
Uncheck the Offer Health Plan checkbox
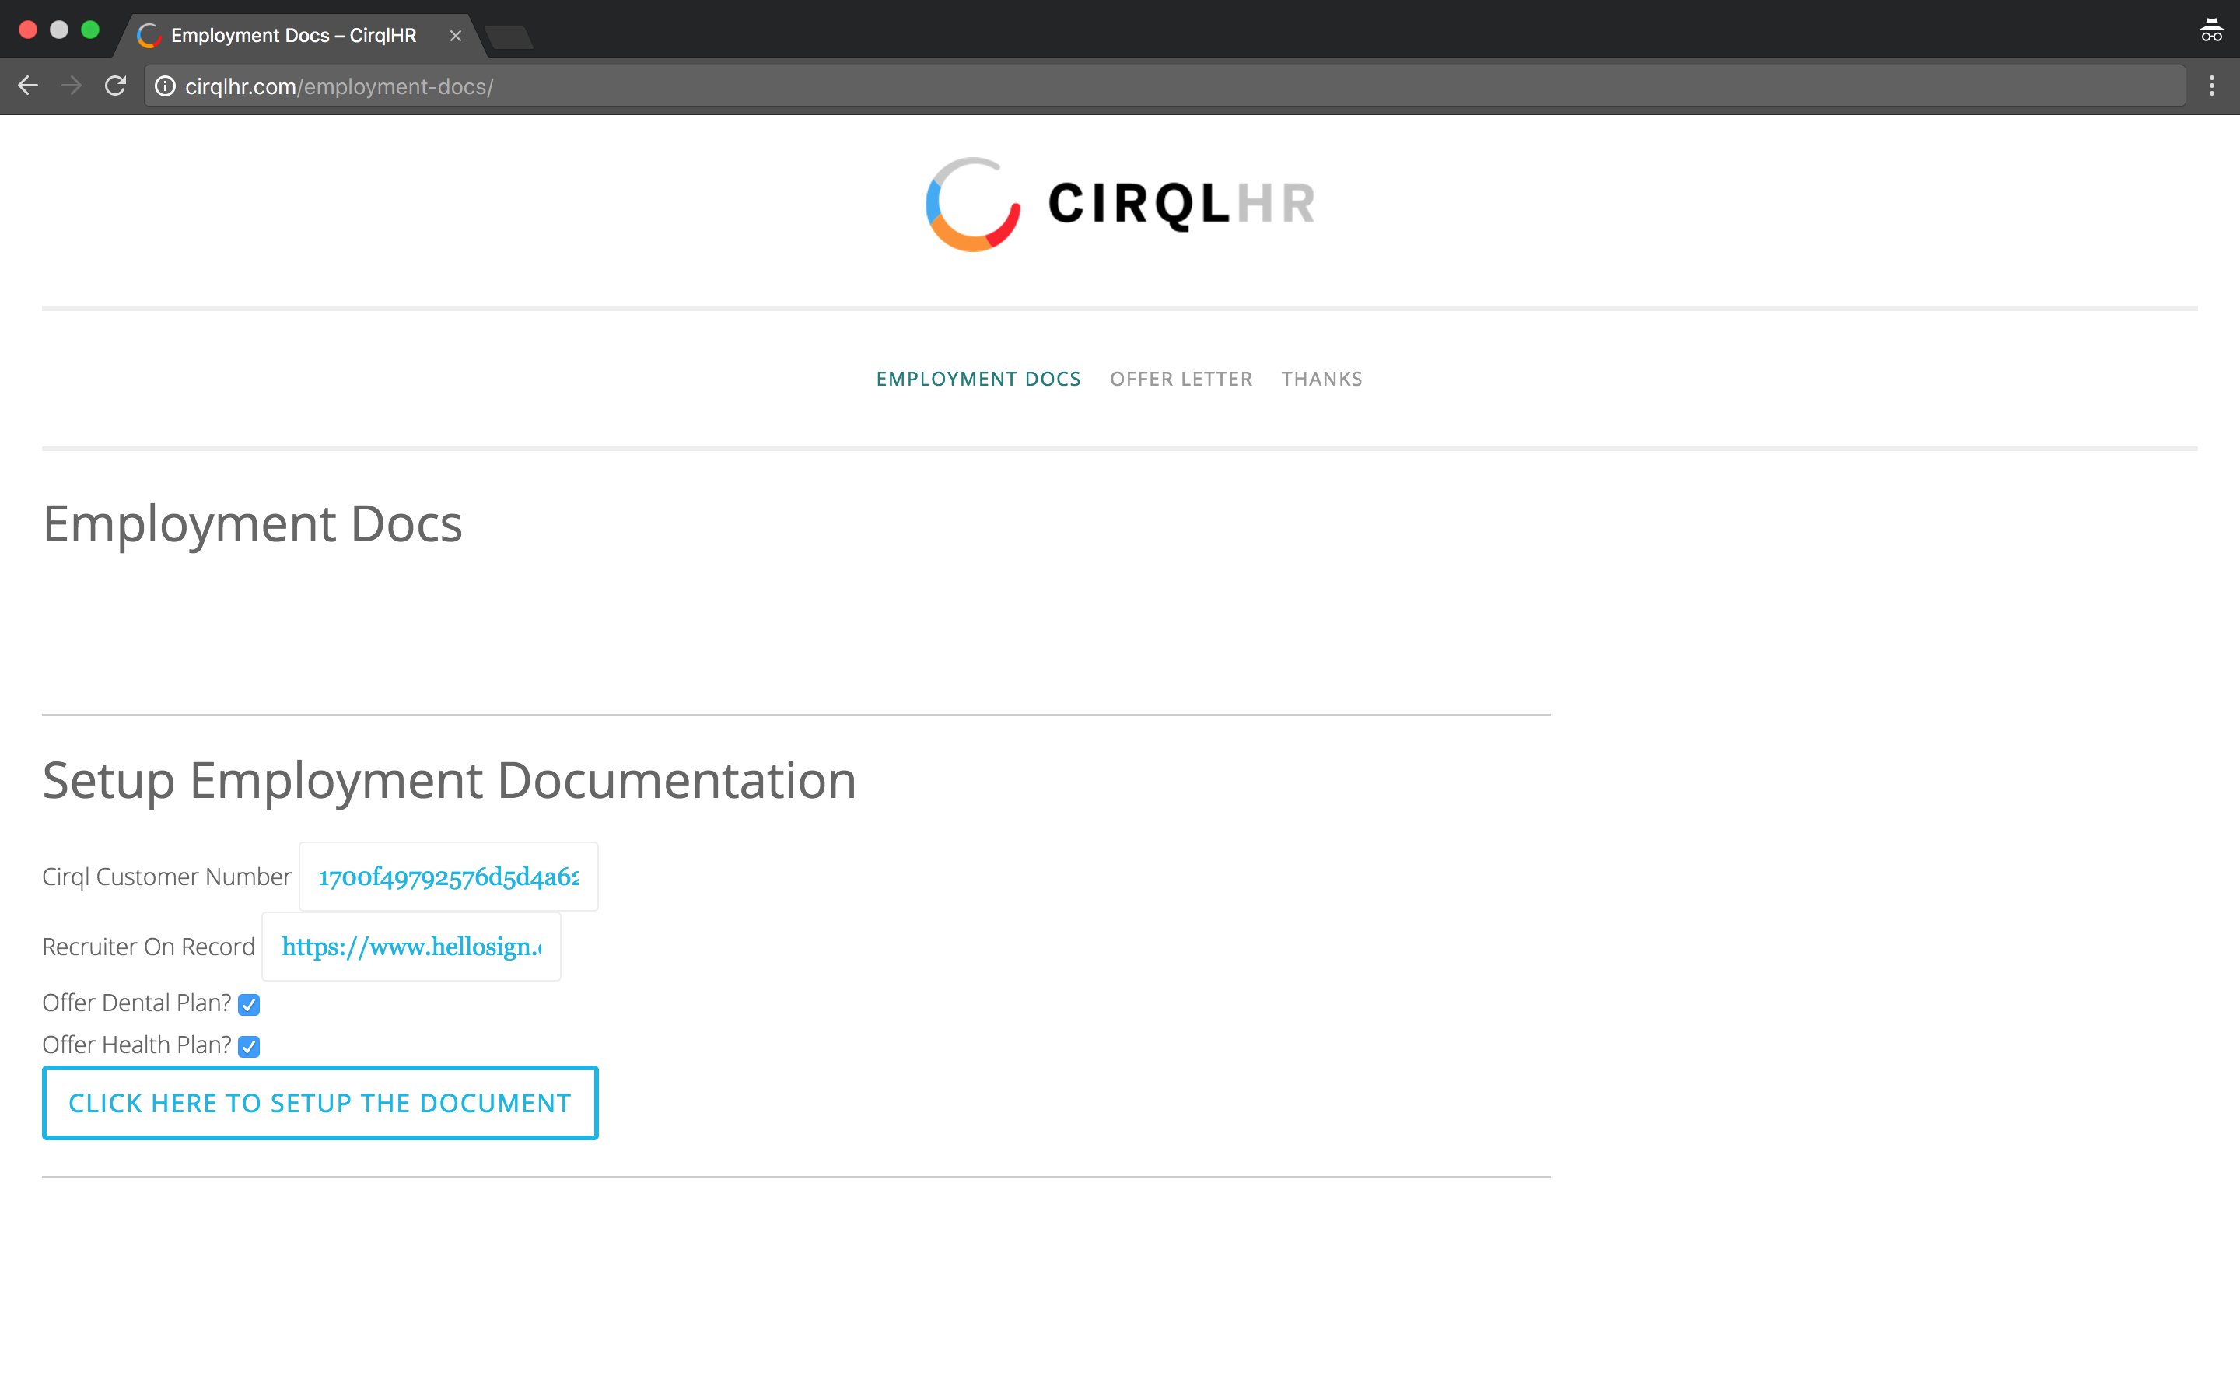coord(249,1046)
